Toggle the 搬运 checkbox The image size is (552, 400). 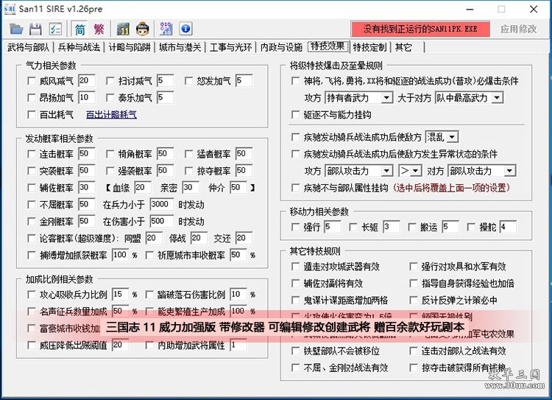coord(412,228)
